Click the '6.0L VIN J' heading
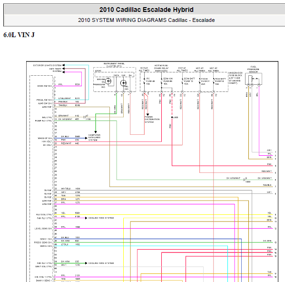This screenshot has height=282, width=285. [x=19, y=35]
